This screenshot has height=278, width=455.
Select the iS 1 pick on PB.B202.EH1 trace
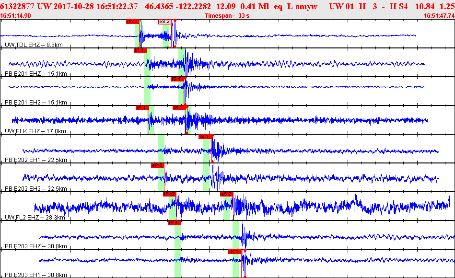pos(205,137)
